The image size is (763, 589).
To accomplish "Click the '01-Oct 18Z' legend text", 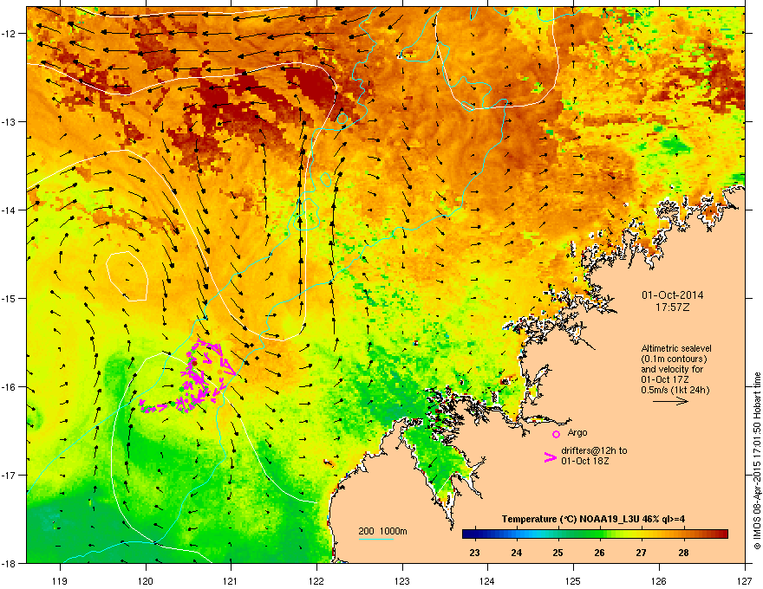I will point(585,461).
